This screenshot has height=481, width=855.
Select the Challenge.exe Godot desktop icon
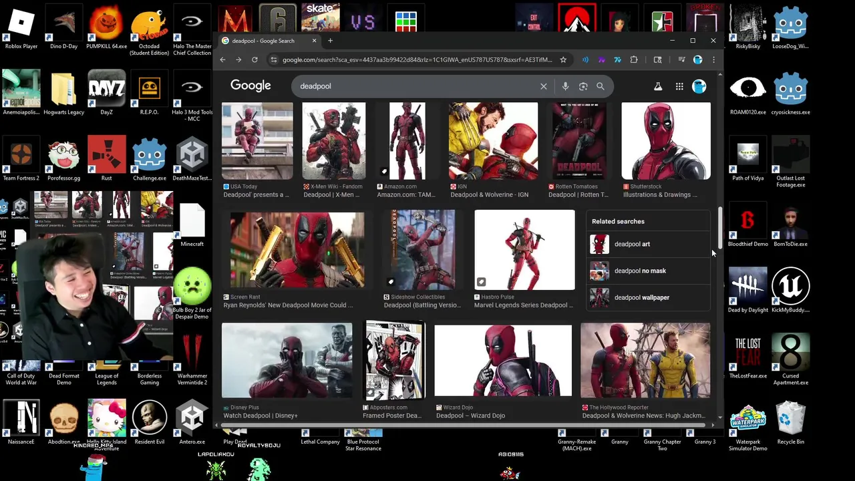coord(150,160)
